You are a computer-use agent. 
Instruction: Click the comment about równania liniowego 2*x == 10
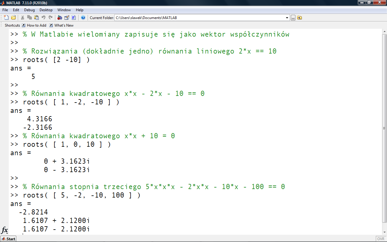pyautogui.click(x=150, y=51)
